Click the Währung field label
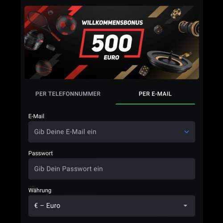The image size is (223, 223). point(40,190)
